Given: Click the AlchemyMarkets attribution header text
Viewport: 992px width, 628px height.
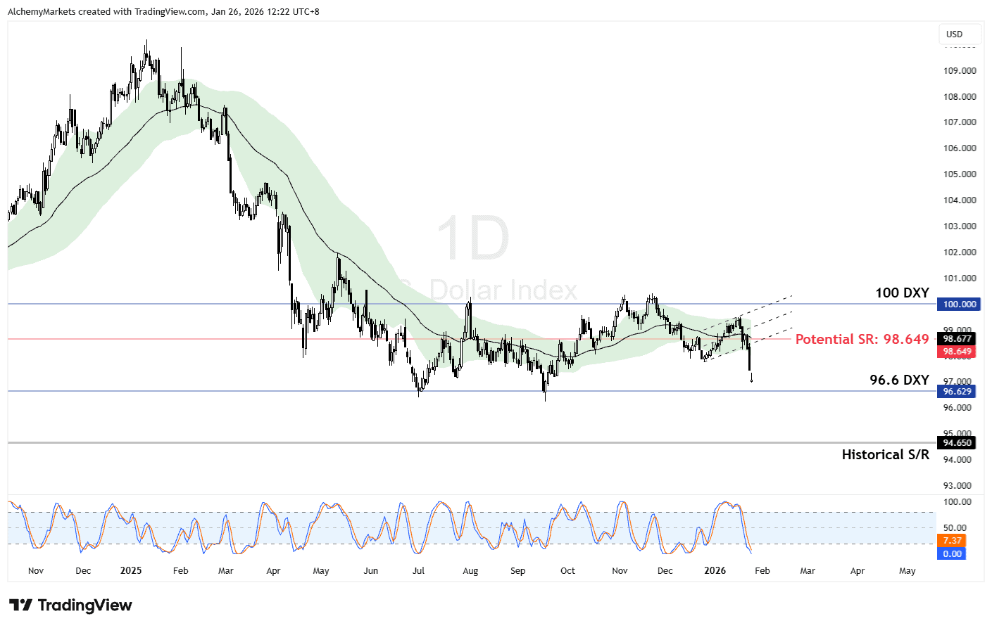Looking at the screenshot, I should pyautogui.click(x=163, y=12).
